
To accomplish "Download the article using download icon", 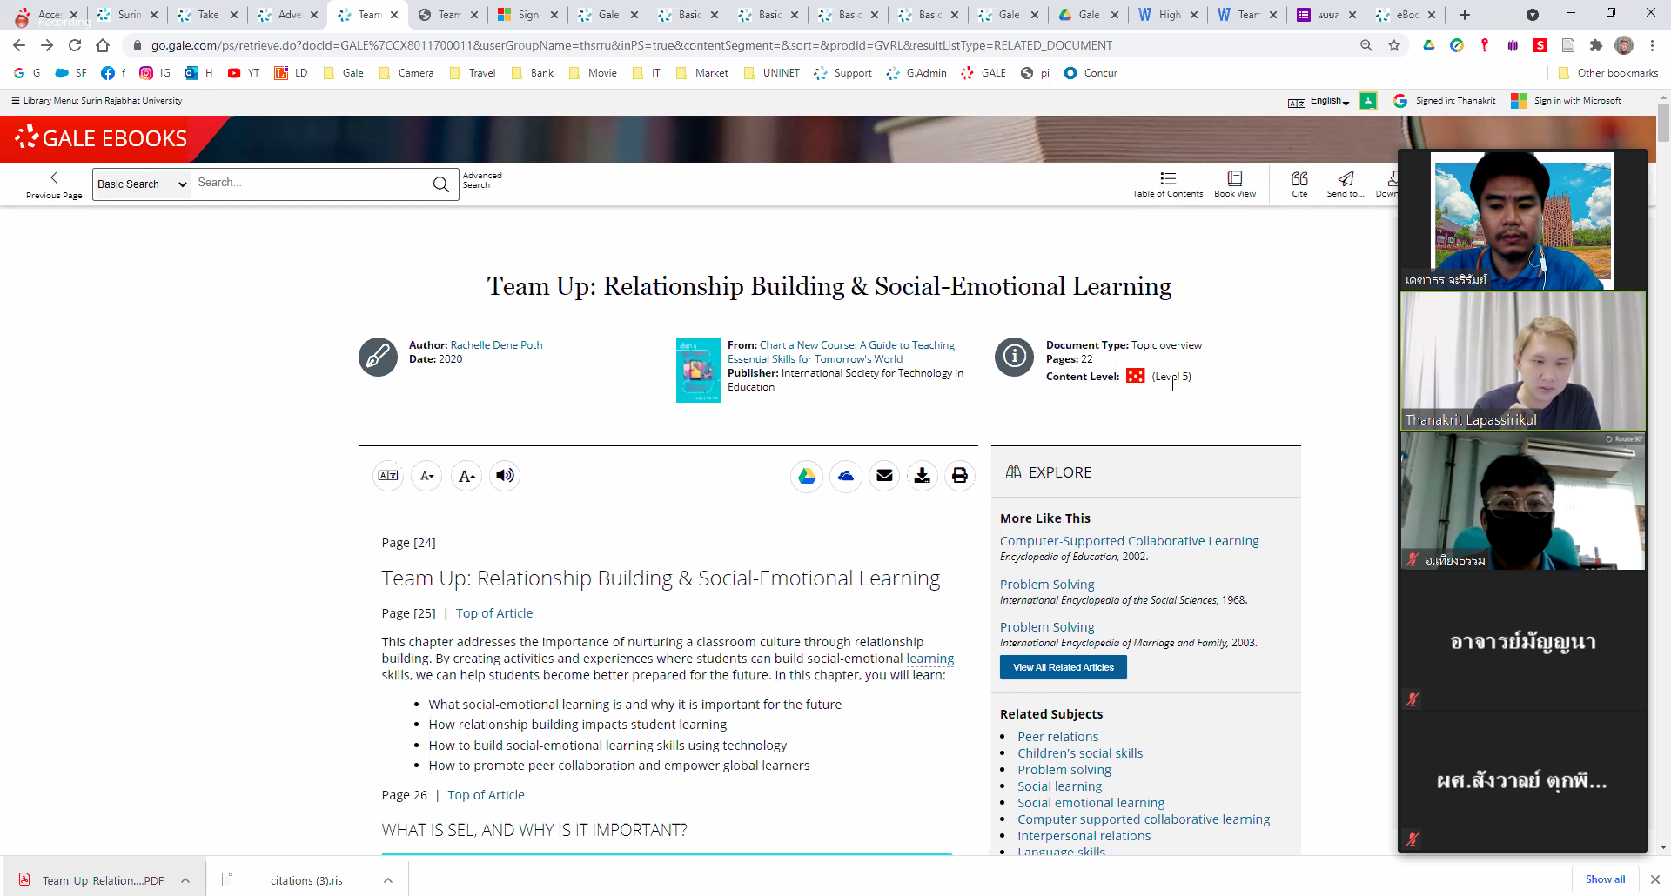I will click(x=922, y=476).
